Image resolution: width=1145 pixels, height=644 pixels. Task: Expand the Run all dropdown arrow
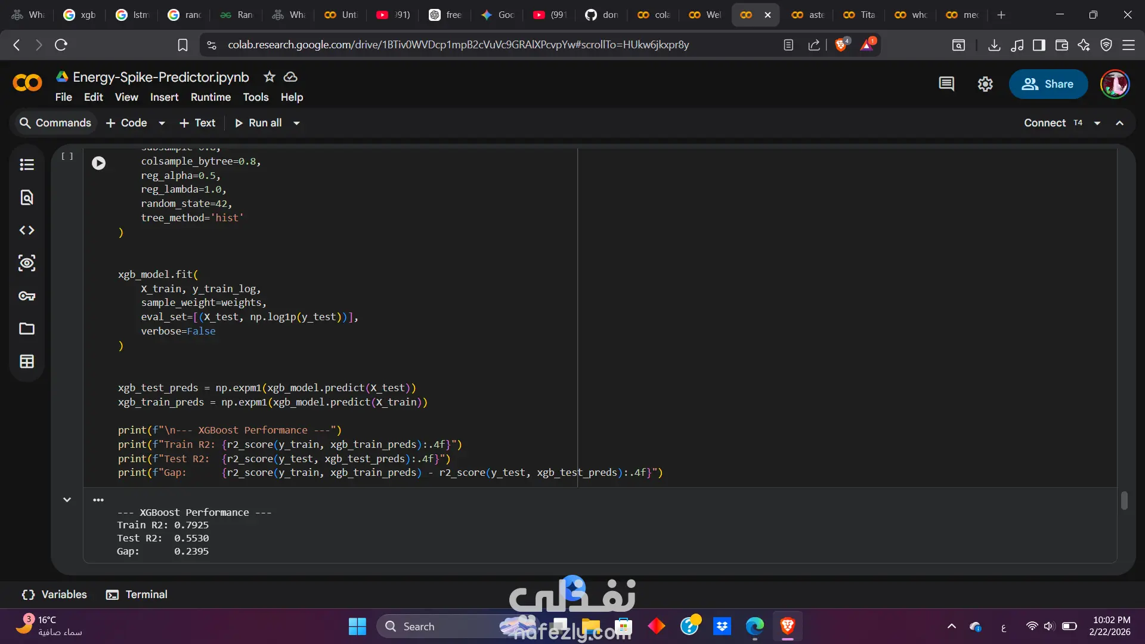click(296, 123)
